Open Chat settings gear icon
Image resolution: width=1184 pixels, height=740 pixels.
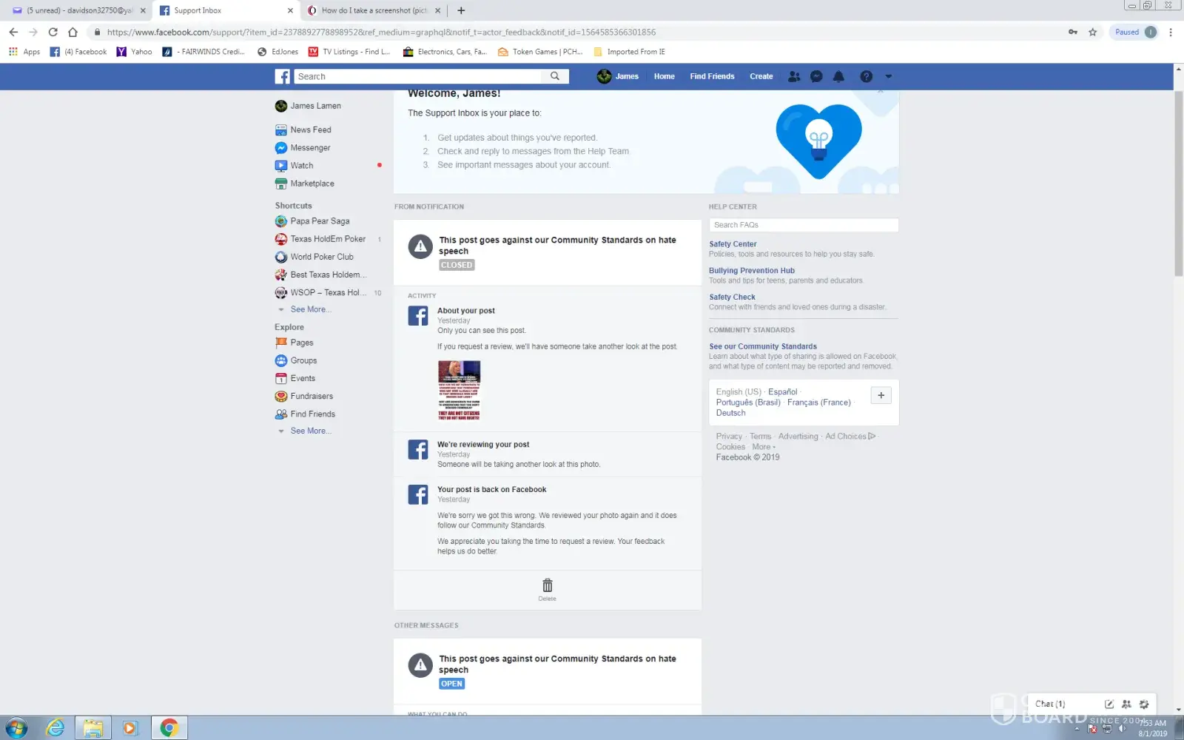pos(1144,704)
